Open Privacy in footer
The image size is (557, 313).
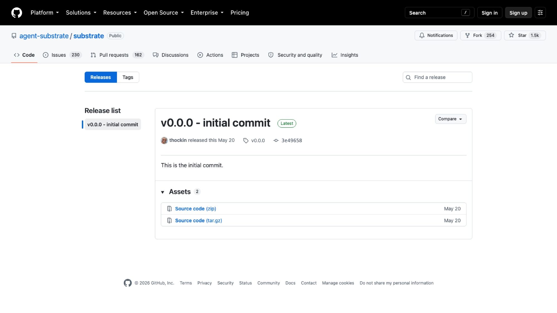click(x=204, y=283)
